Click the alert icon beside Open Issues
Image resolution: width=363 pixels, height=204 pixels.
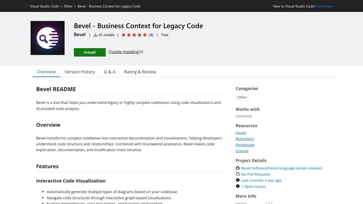(238, 186)
